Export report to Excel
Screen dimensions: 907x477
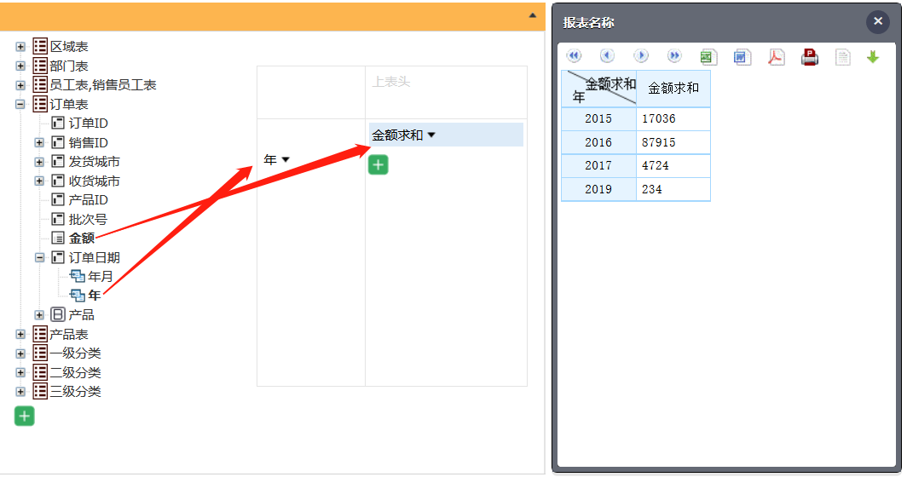point(708,57)
